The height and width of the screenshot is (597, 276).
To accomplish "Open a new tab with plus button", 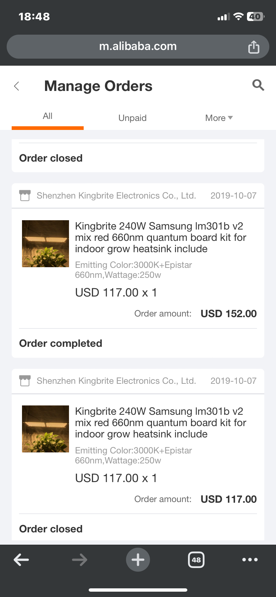I will tap(138, 560).
